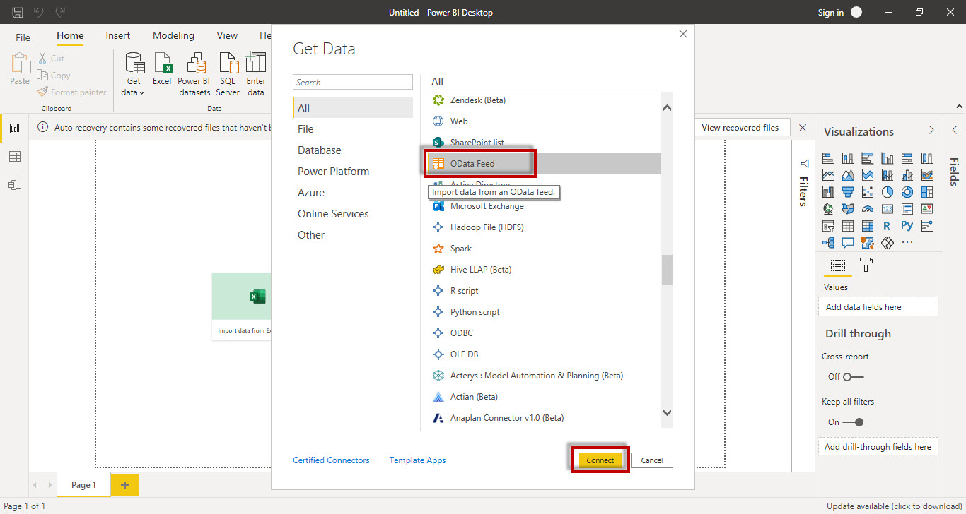
Task: Switch to Model view in the sidebar
Action: coord(14,184)
